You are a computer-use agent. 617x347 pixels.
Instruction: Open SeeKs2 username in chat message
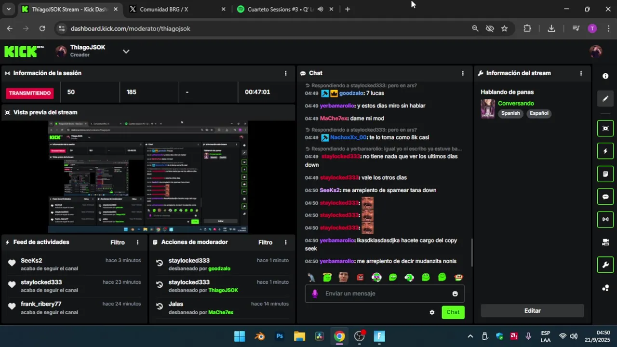click(330, 190)
